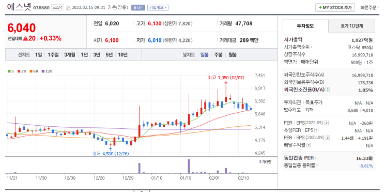Select the 주봉 weekly candle chart

[x=219, y=55]
